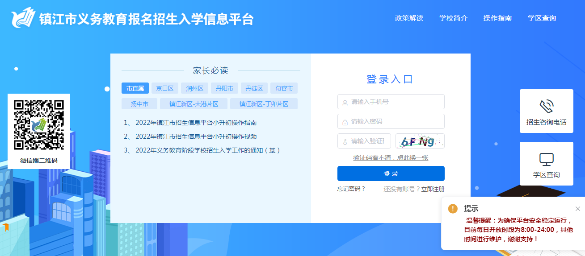Click the orange warning icon beside 提示
This screenshot has width=585, height=256.
coord(453,208)
